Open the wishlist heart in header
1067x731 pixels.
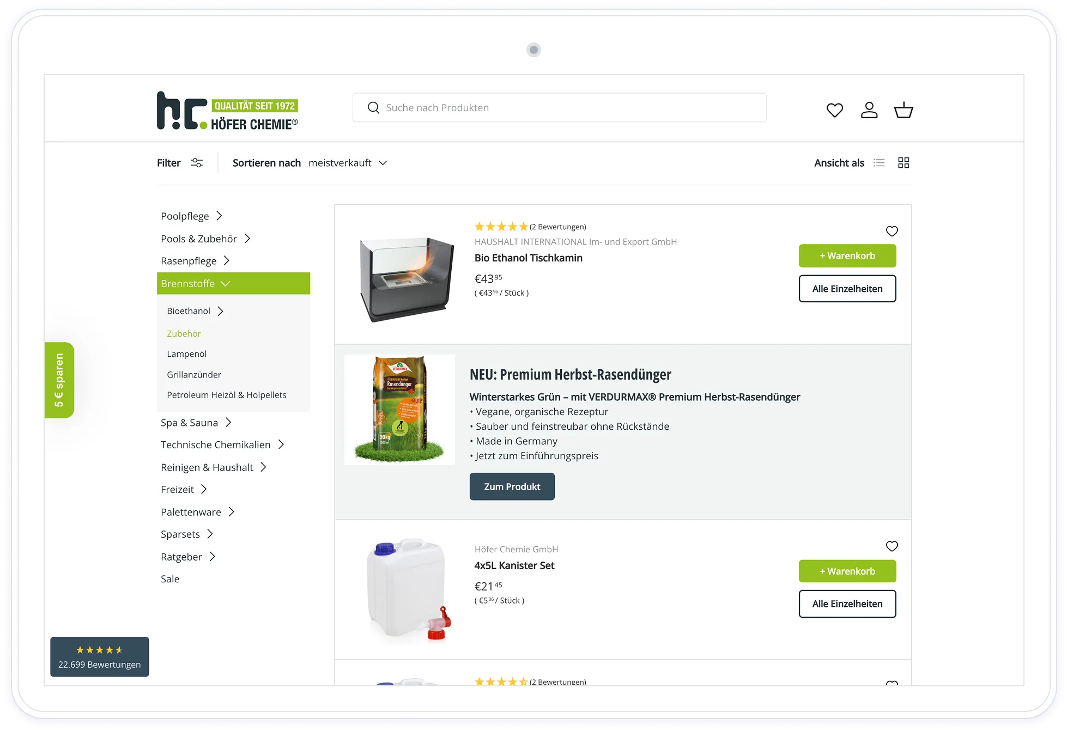[x=834, y=110]
